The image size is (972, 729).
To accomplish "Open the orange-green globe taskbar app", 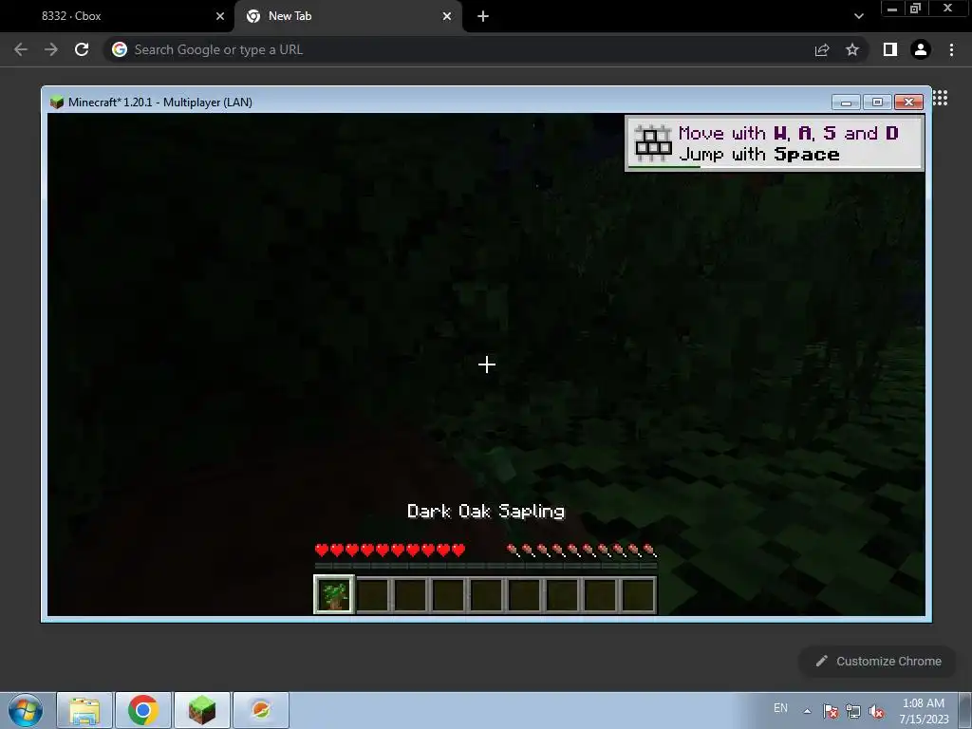I will point(261,710).
